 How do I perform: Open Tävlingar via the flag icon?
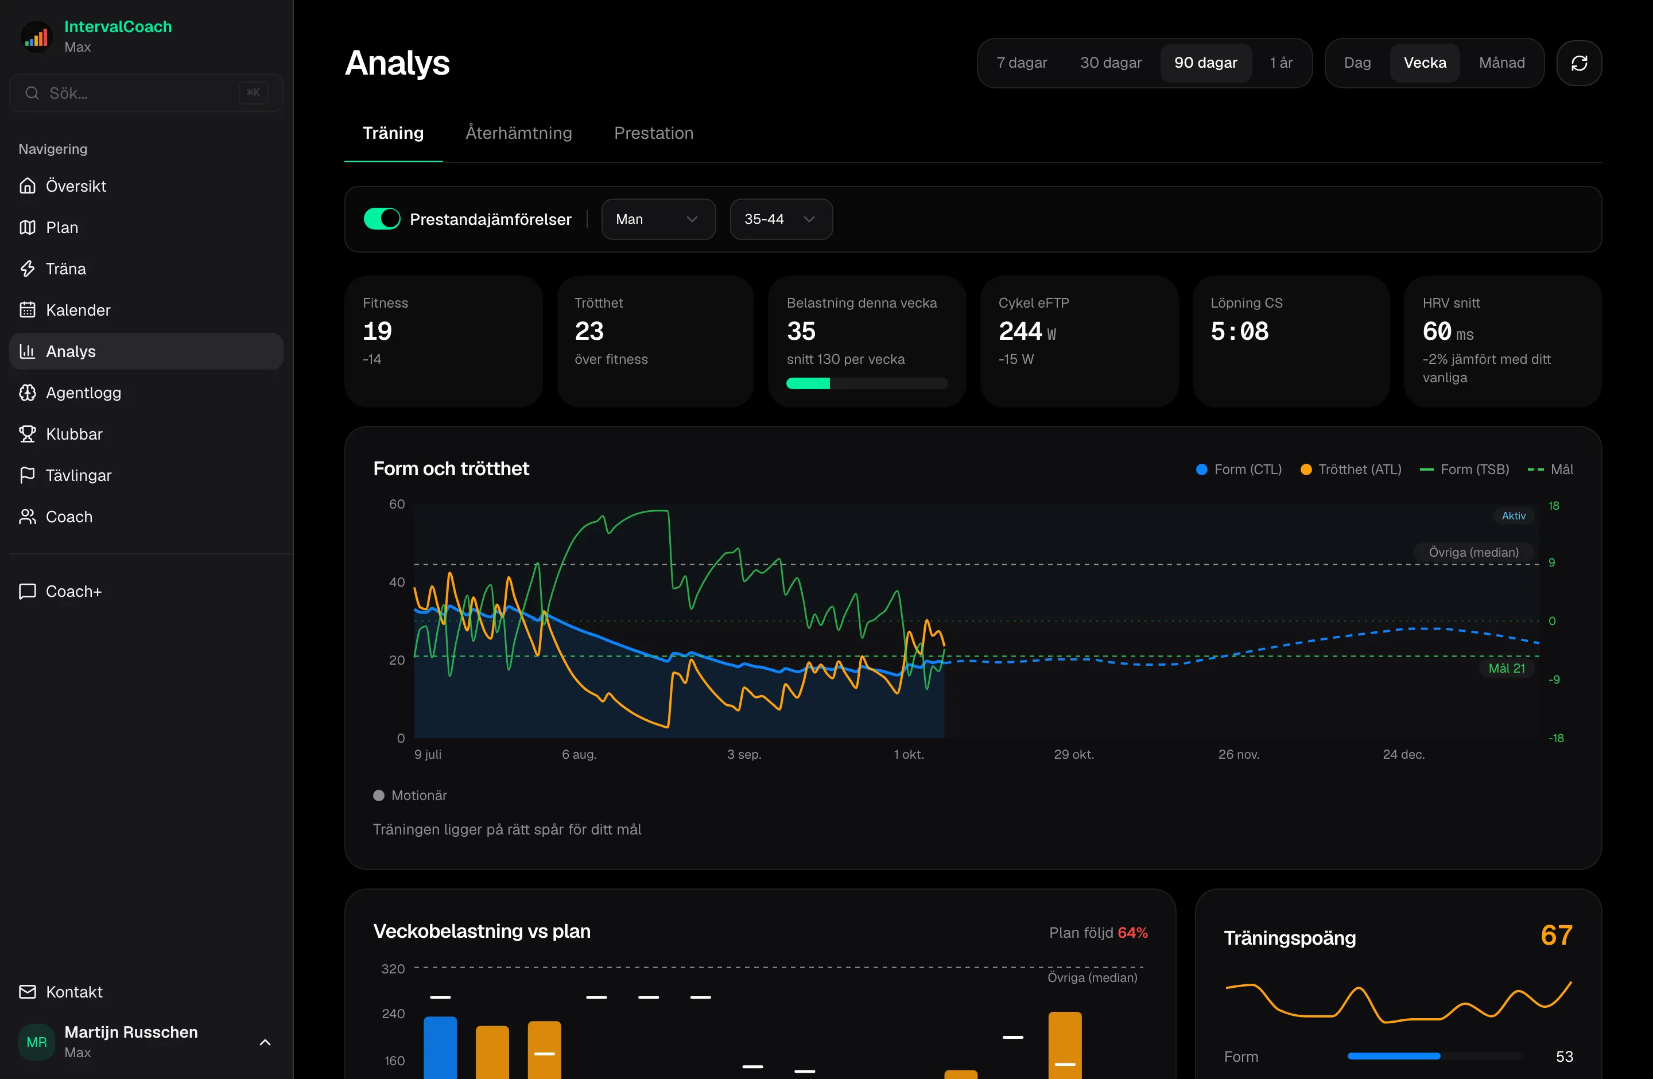click(27, 475)
